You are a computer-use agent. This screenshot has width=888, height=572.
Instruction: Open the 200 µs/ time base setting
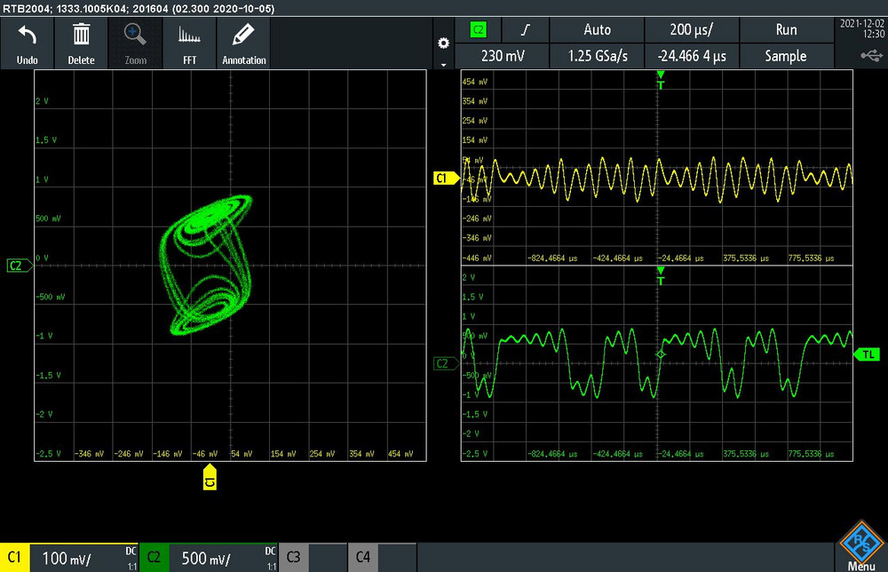692,30
